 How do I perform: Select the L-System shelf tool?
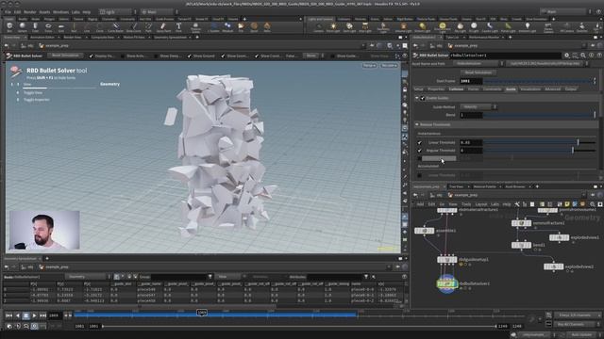(x=213, y=27)
